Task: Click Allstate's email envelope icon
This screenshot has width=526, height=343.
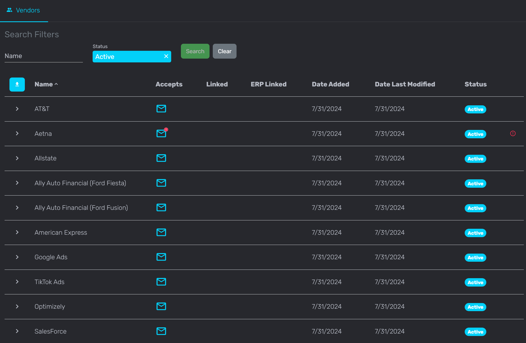Action: (x=161, y=158)
